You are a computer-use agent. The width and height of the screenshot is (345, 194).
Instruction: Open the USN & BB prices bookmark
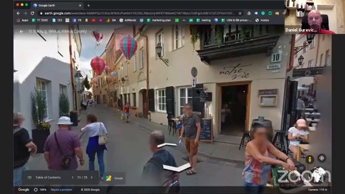click(236, 20)
